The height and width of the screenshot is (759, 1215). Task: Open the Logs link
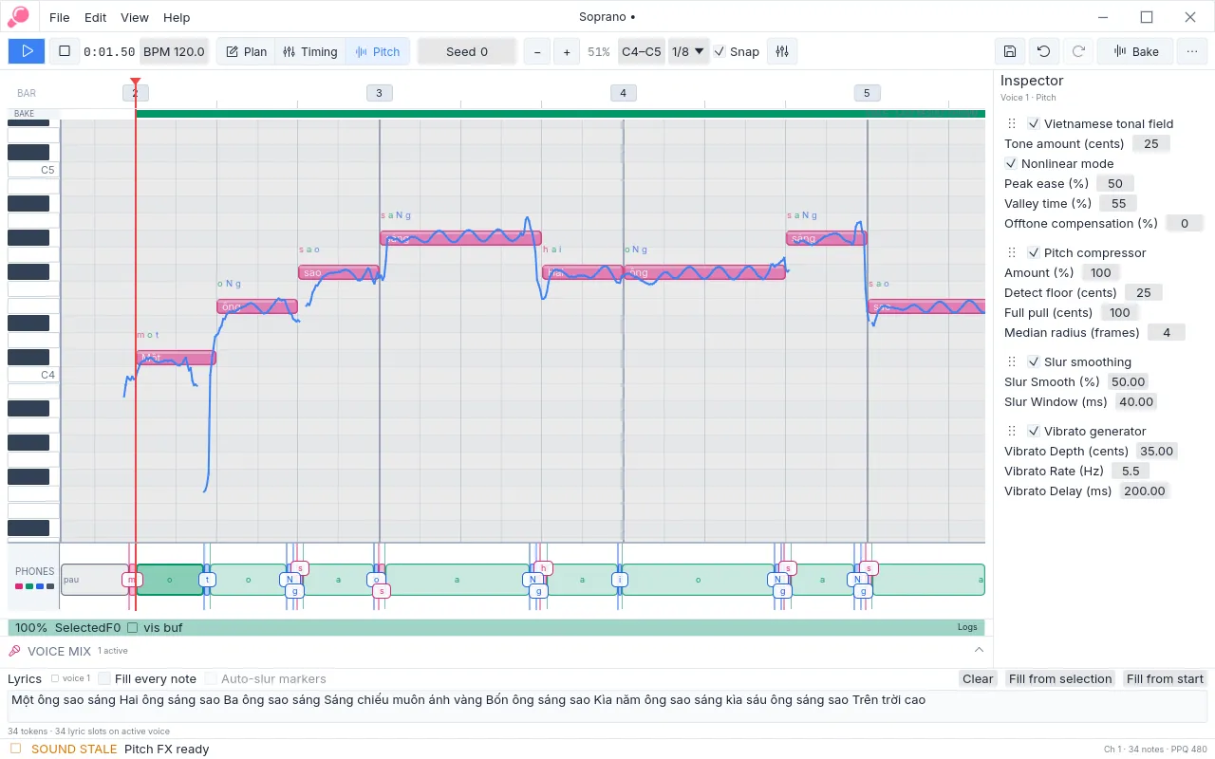click(x=967, y=627)
